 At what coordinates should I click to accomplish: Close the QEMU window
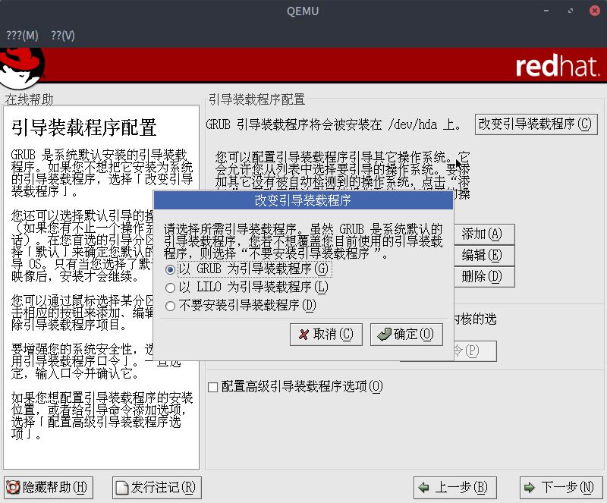(x=595, y=11)
